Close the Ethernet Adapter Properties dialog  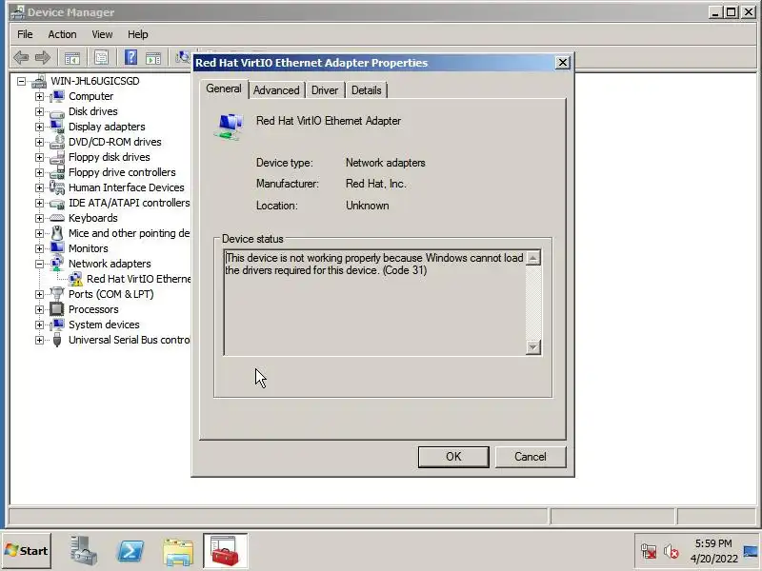point(562,63)
